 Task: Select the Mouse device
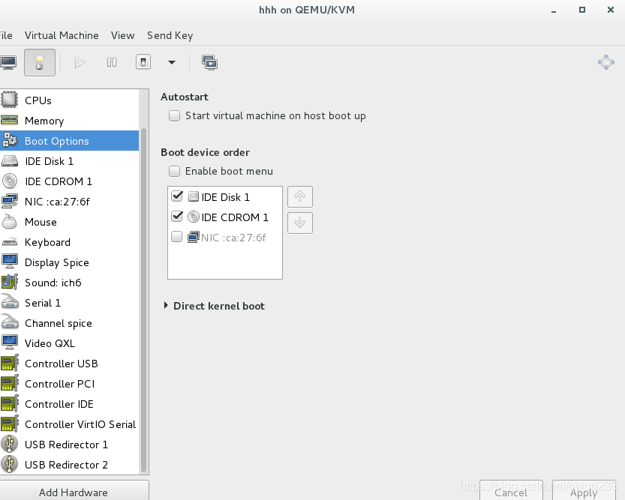[69, 222]
